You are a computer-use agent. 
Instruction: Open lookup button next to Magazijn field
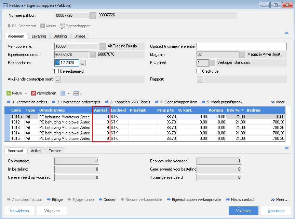[242, 55]
